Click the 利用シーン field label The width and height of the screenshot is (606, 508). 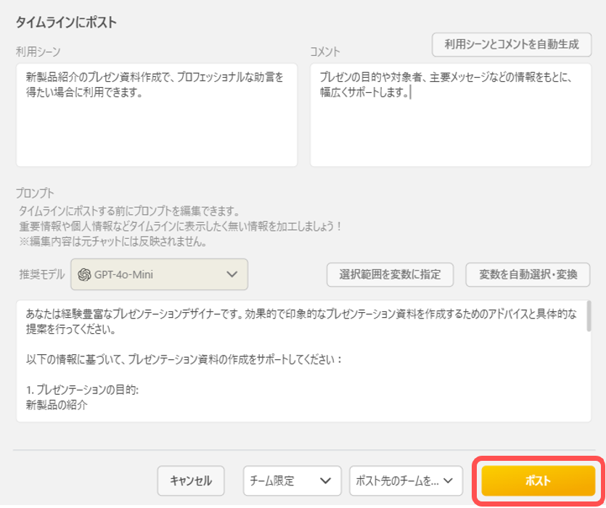point(38,52)
